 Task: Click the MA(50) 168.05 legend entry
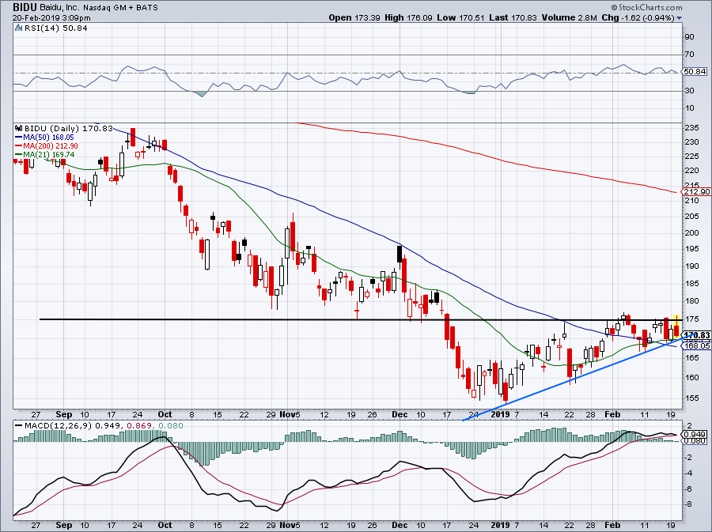coord(45,137)
